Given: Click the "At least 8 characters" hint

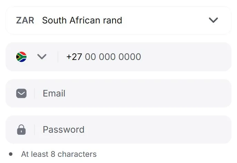Looking at the screenshot, I should point(59,154).
